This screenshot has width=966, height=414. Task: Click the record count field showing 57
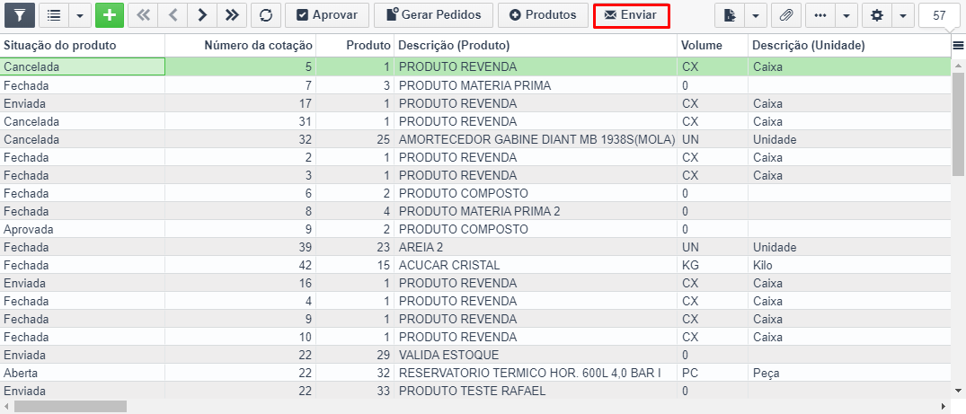(939, 15)
